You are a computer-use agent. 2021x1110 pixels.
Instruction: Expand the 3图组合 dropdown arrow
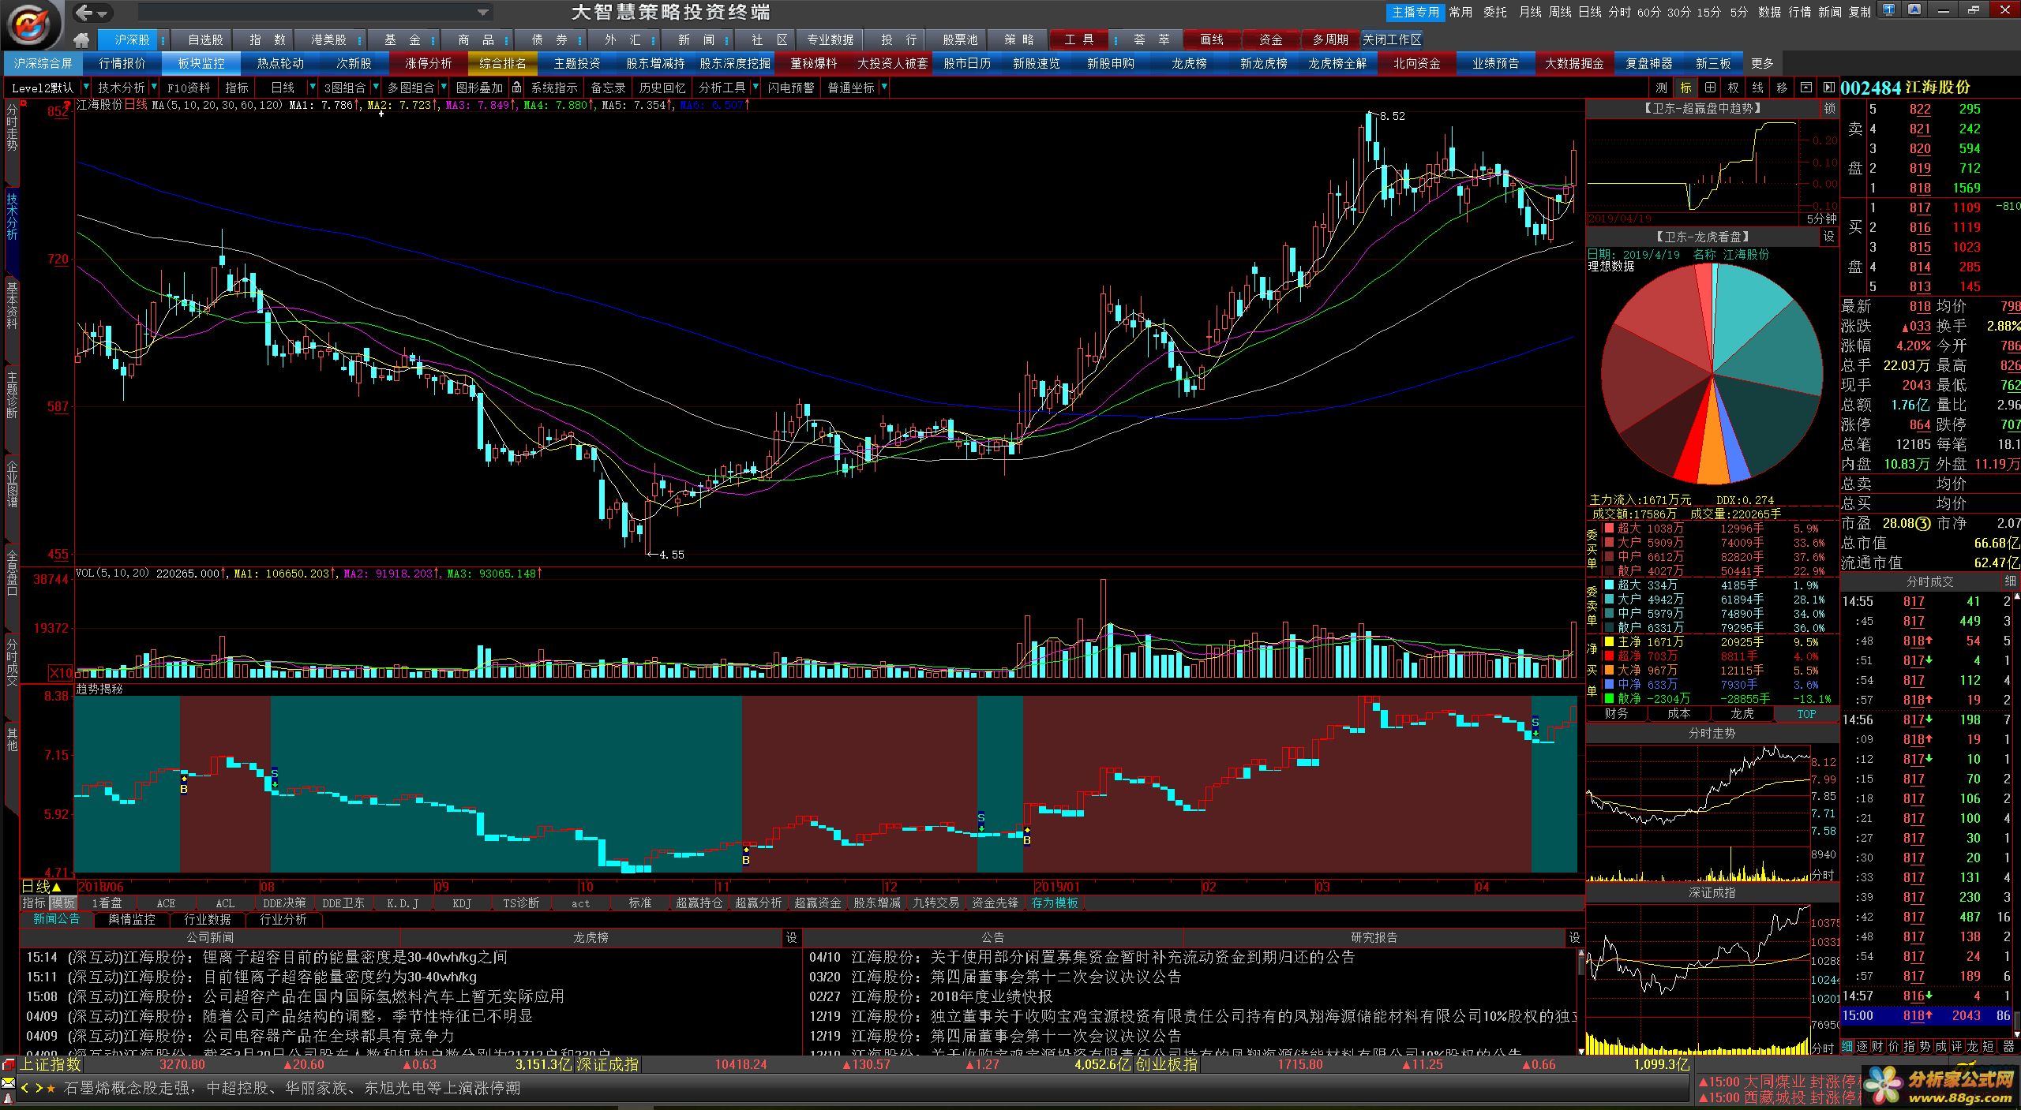pyautogui.click(x=374, y=88)
